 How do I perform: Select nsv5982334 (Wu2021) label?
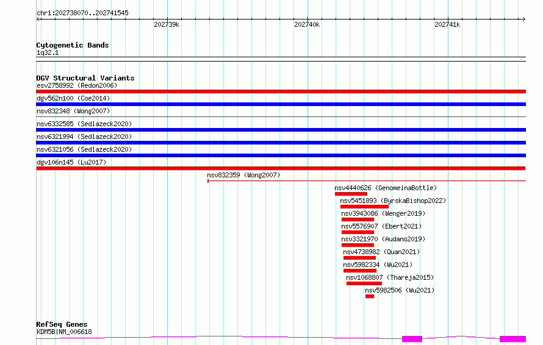click(x=378, y=265)
